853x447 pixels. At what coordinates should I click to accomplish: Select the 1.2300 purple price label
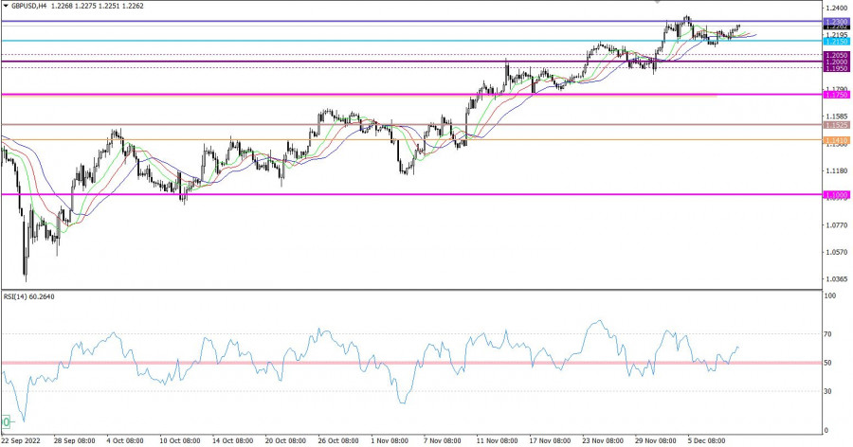(835, 21)
